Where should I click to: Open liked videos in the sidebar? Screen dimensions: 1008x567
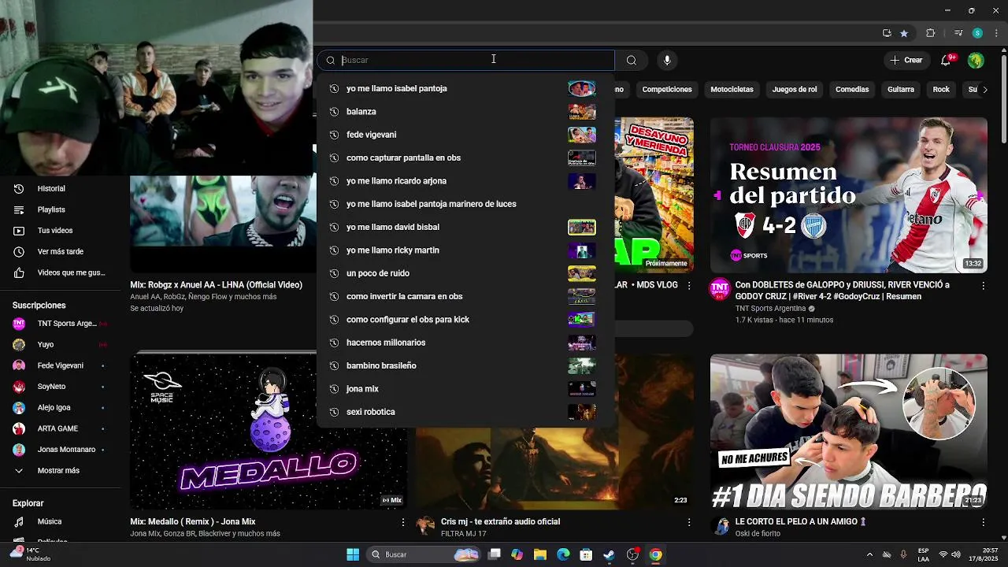coord(61,273)
